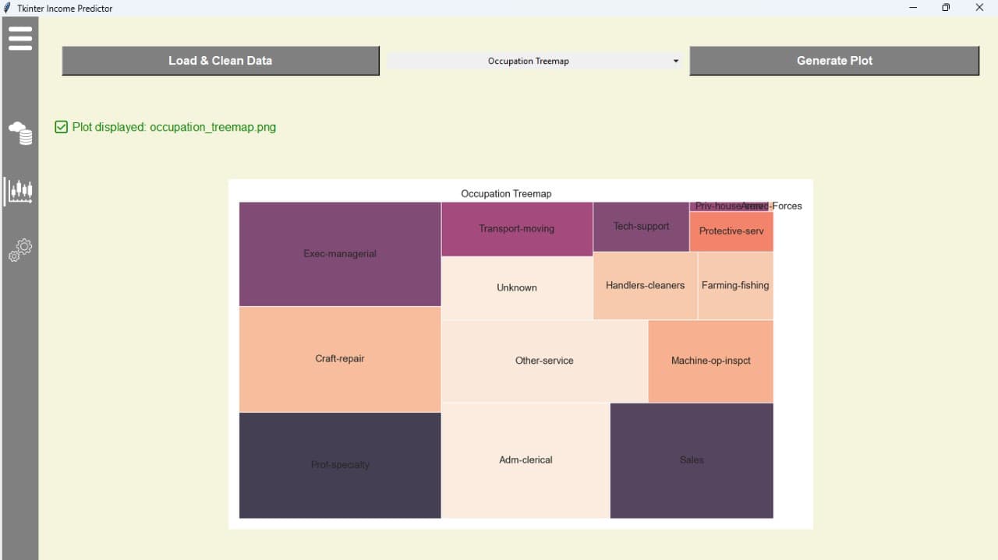Open the hamburger menu in the sidebar
The height and width of the screenshot is (560, 998).
coord(19,37)
